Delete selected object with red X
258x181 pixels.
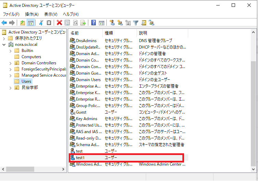click(60, 23)
